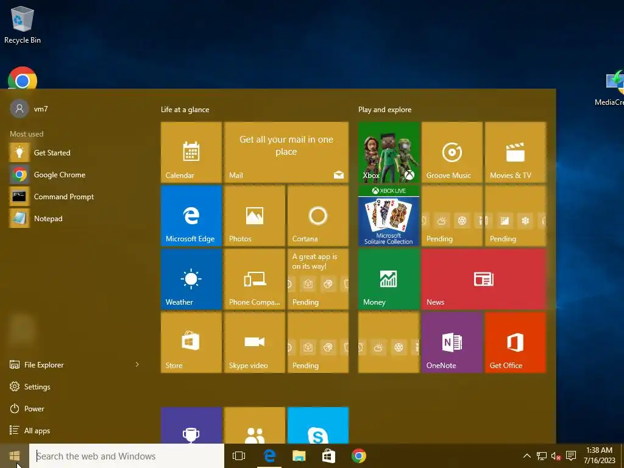Click the 'Play and explore' group header

[385, 110]
